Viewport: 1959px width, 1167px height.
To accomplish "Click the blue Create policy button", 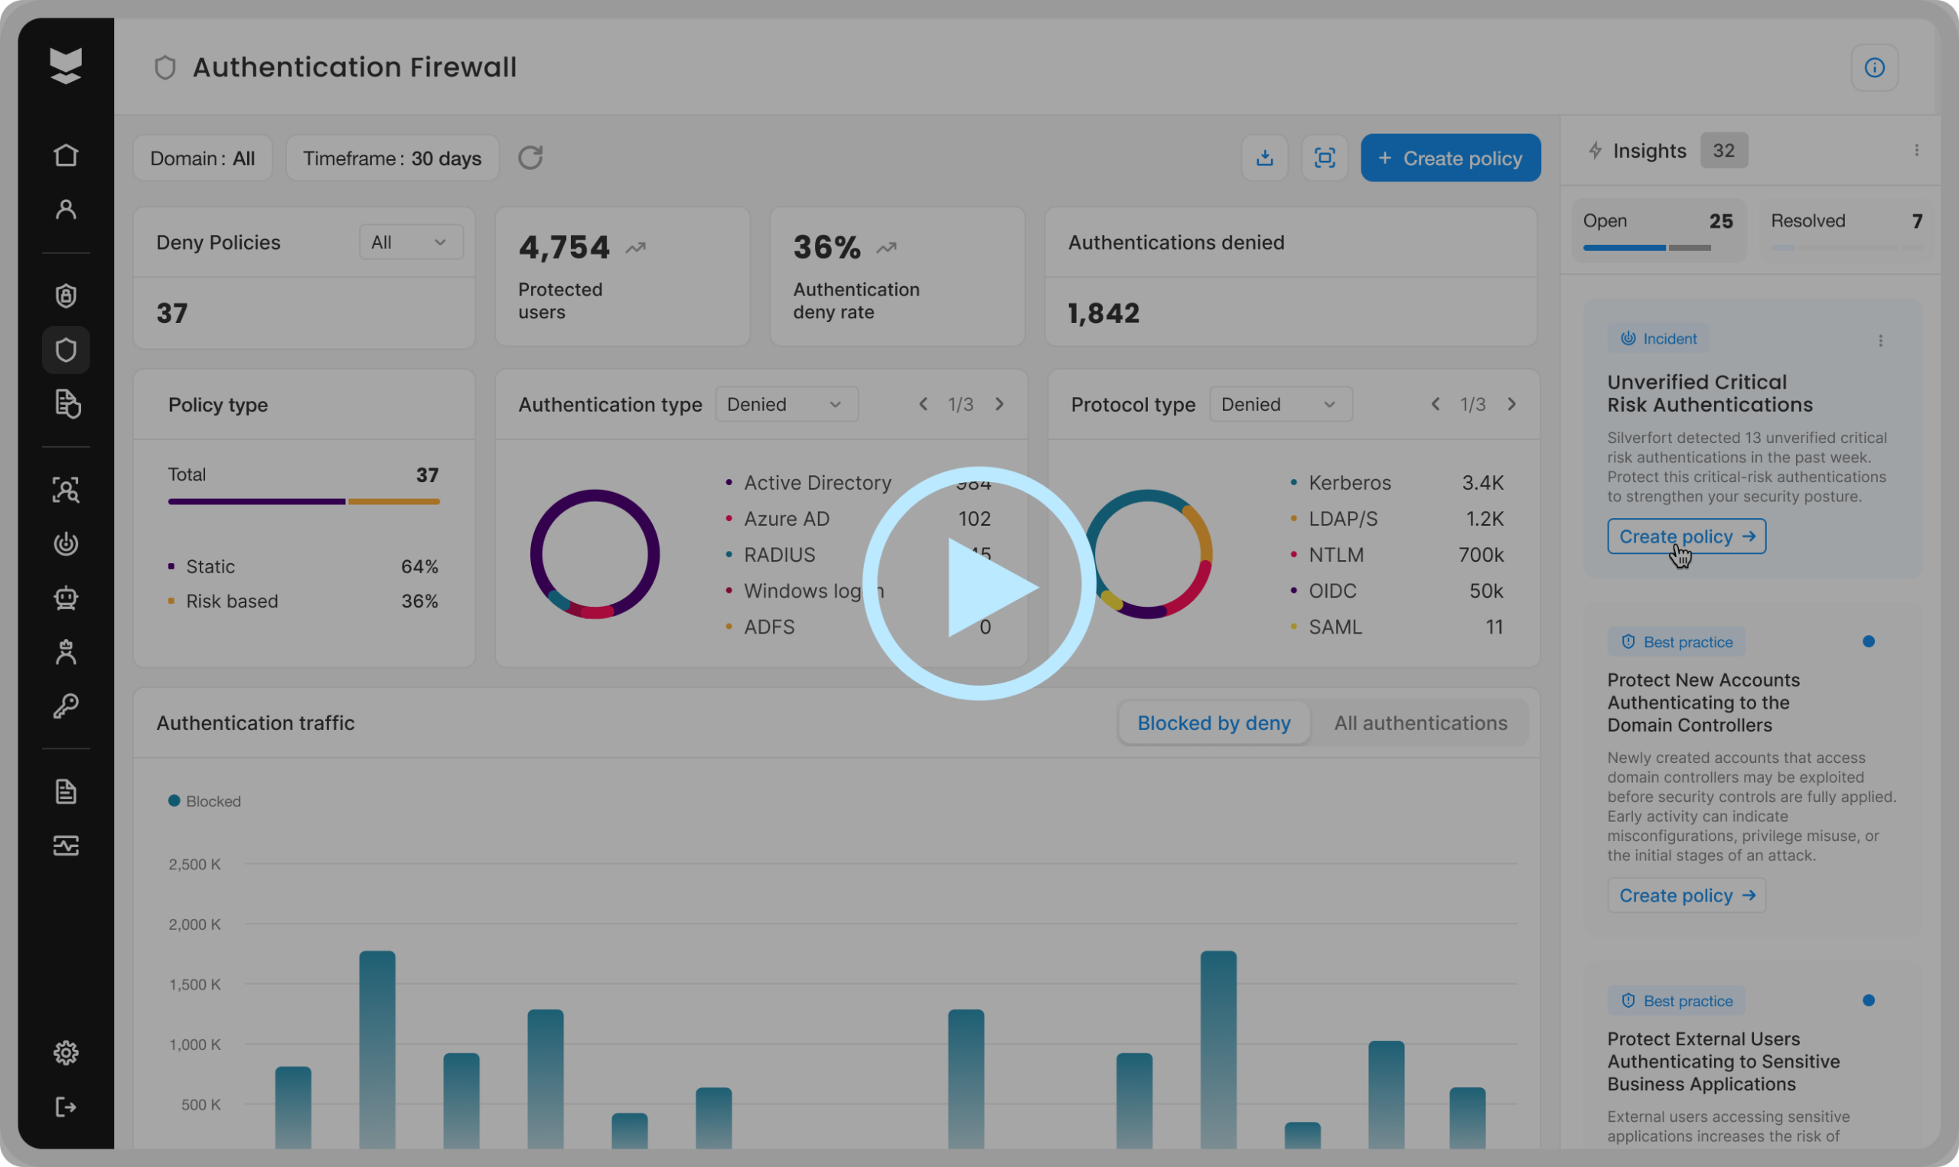I will tap(1450, 158).
